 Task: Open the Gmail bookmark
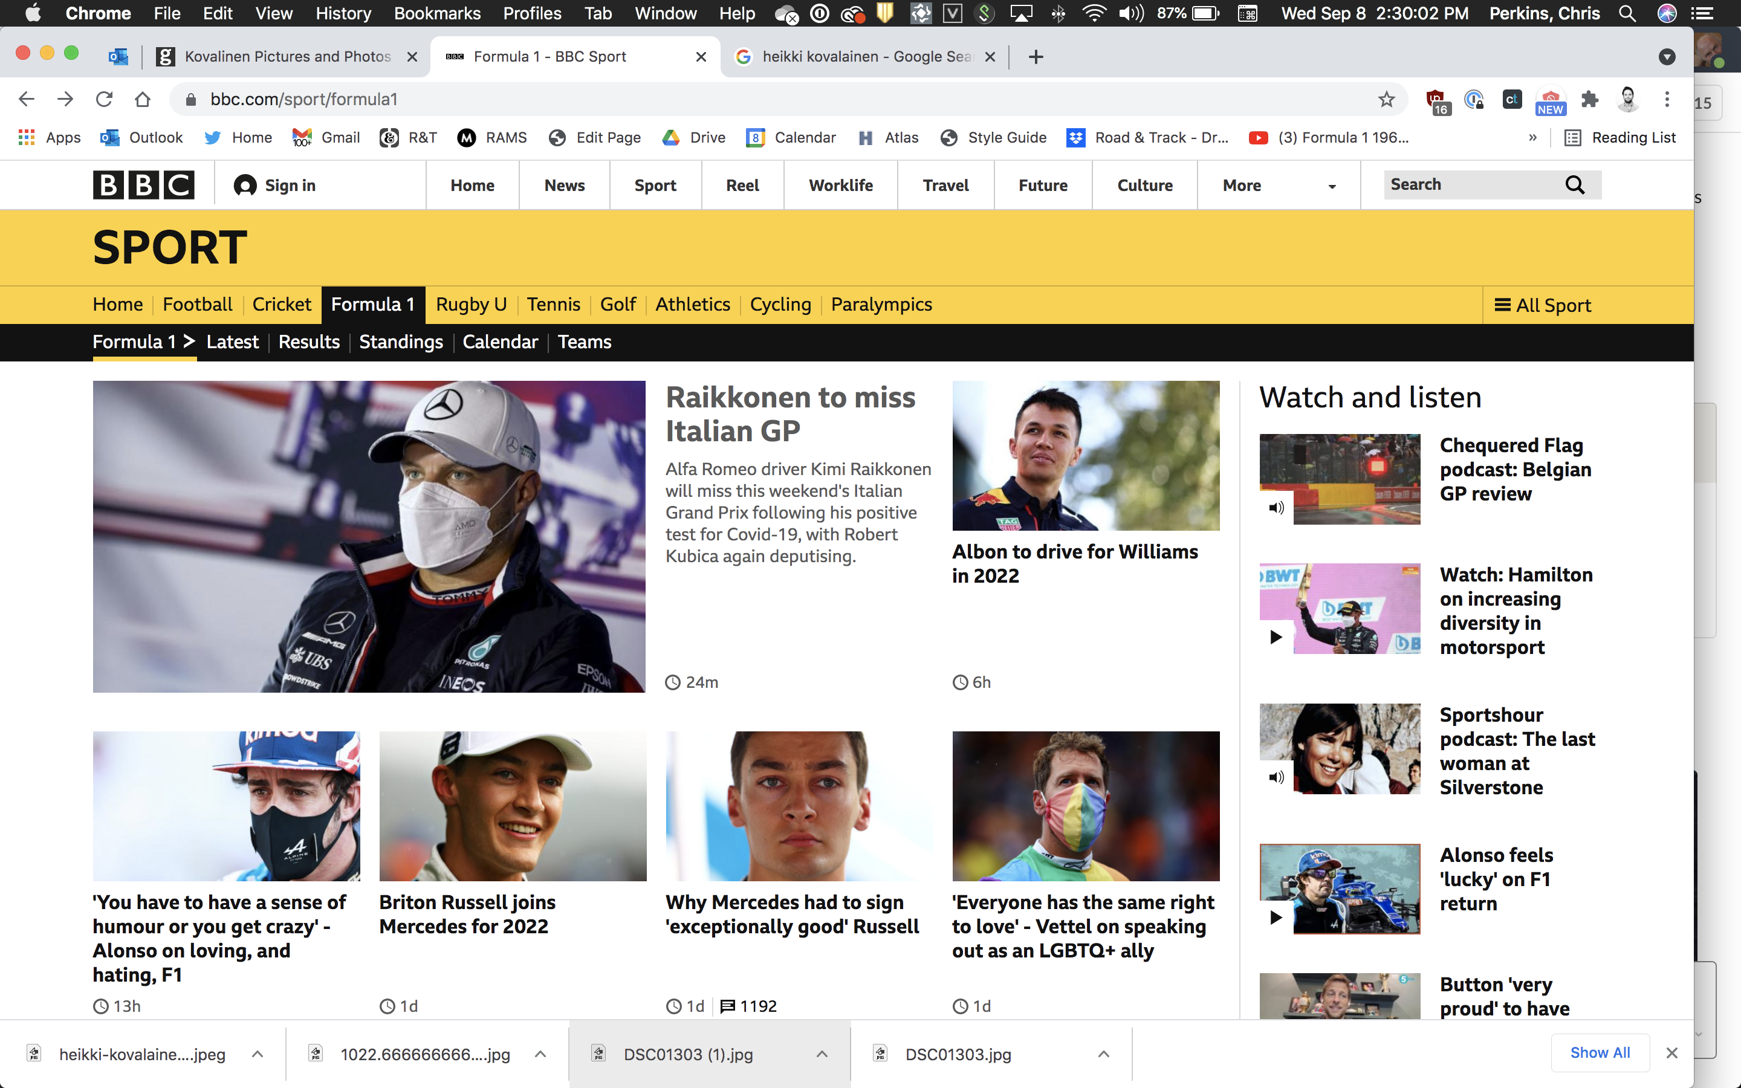(x=326, y=137)
